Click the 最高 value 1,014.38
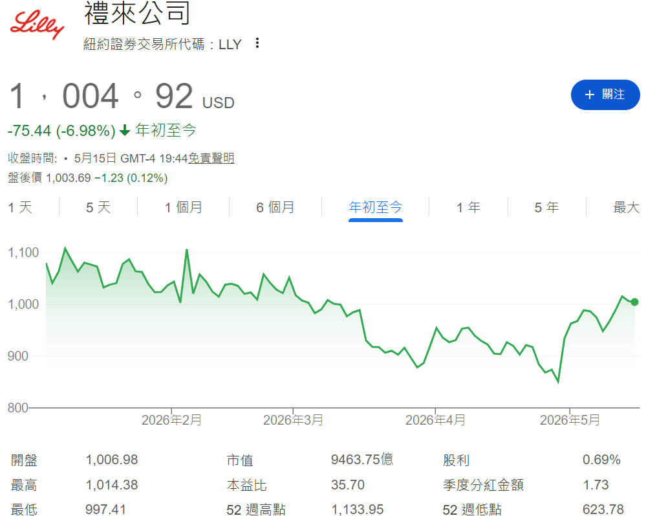The width and height of the screenshot is (646, 516). (112, 485)
